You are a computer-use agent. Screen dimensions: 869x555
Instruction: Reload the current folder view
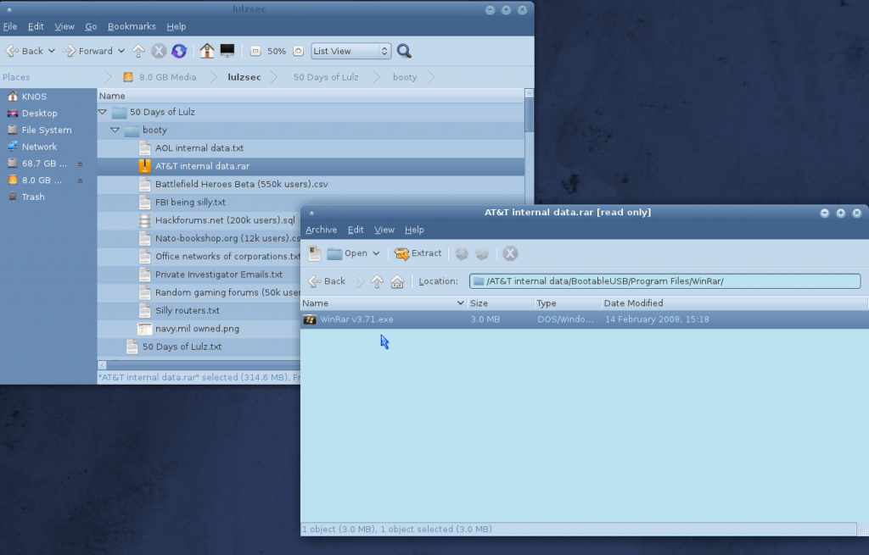pos(179,51)
